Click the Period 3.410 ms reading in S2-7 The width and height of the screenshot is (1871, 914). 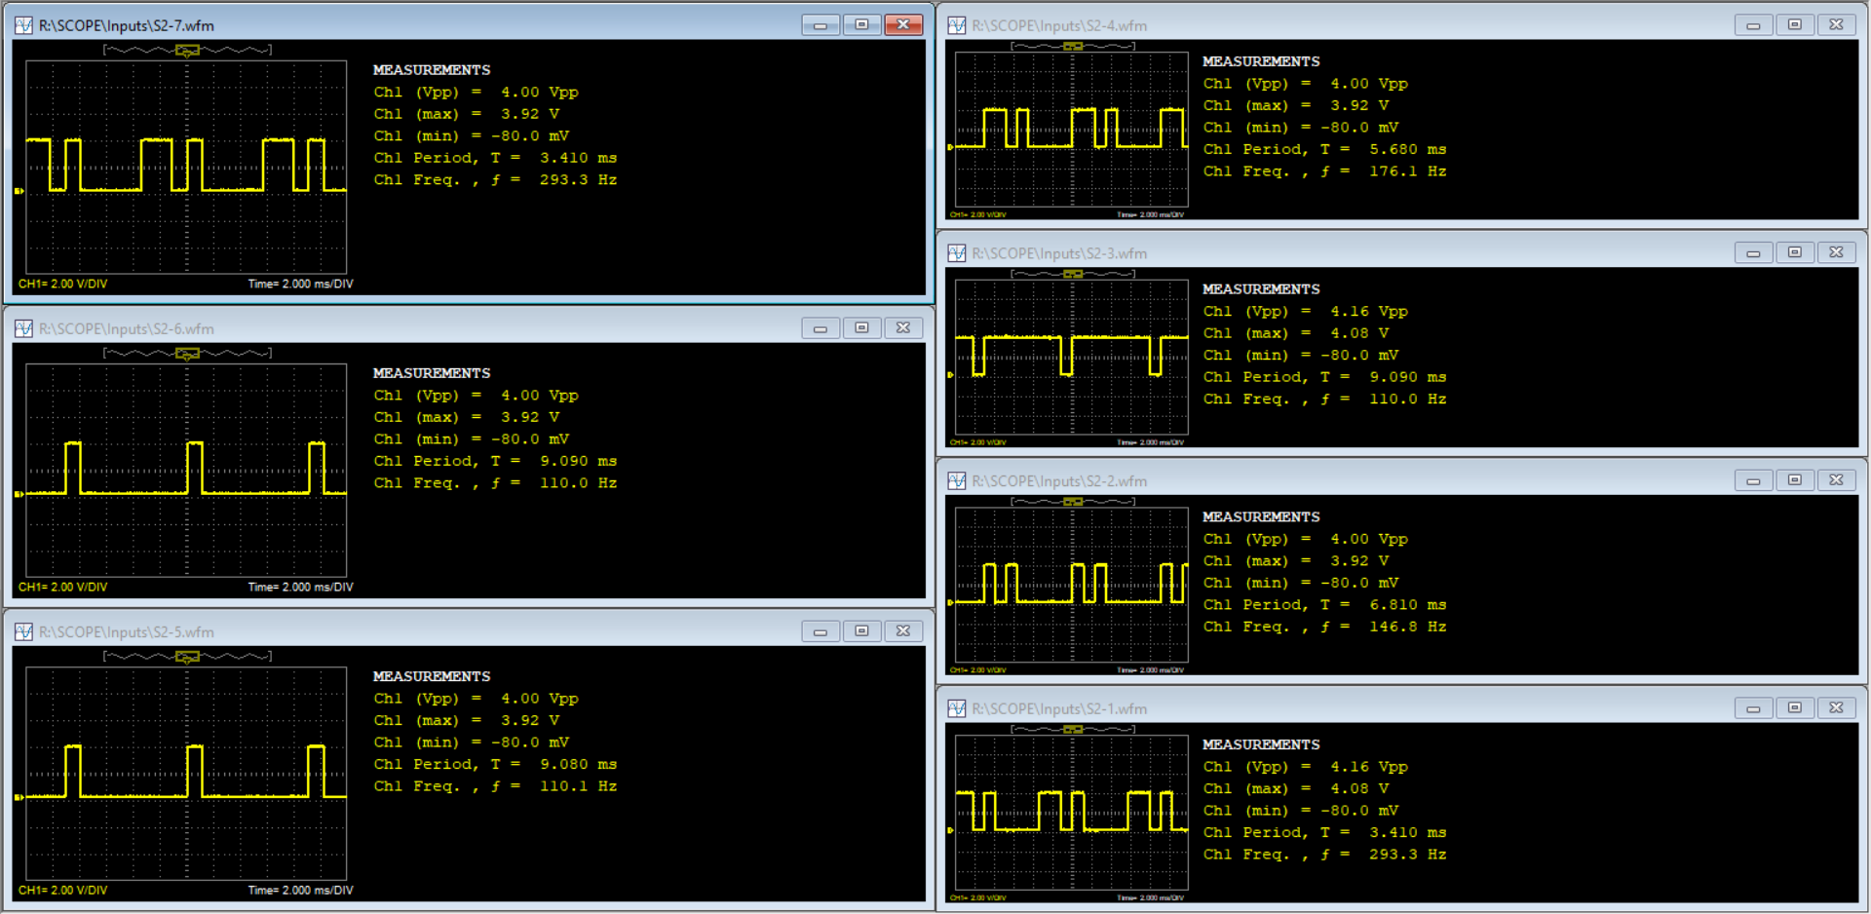[x=495, y=158]
